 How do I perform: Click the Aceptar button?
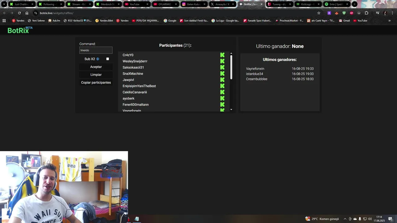coord(96,67)
